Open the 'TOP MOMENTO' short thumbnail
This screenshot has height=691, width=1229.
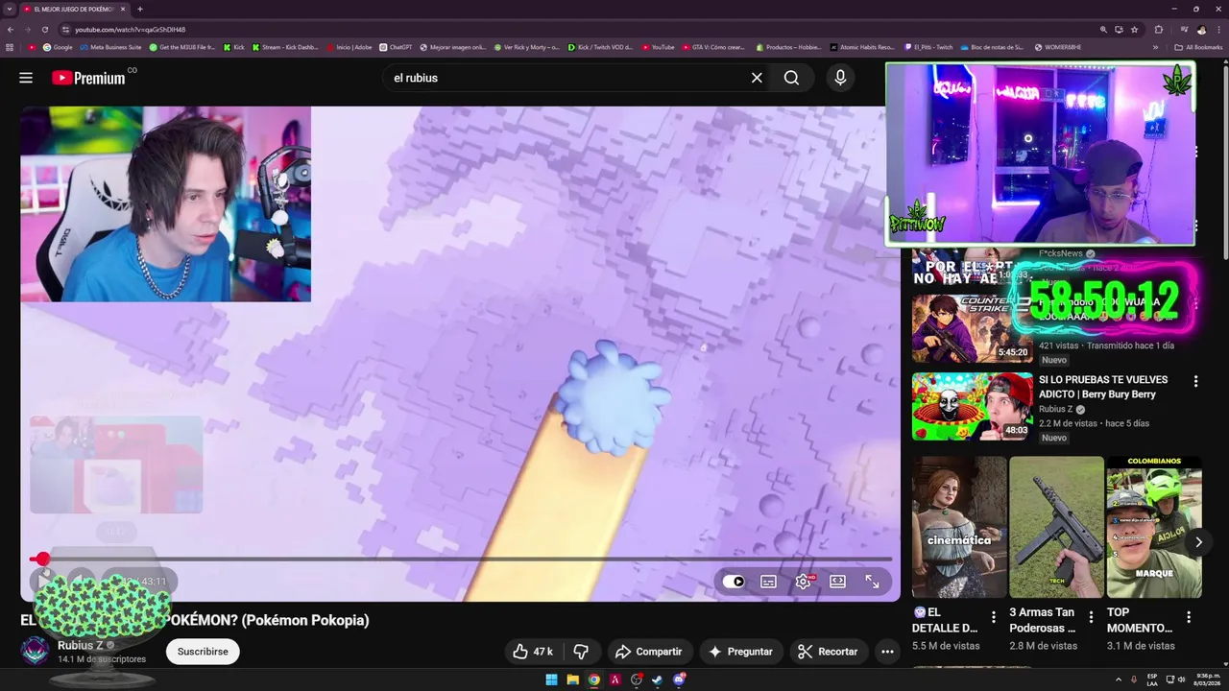point(1154,527)
